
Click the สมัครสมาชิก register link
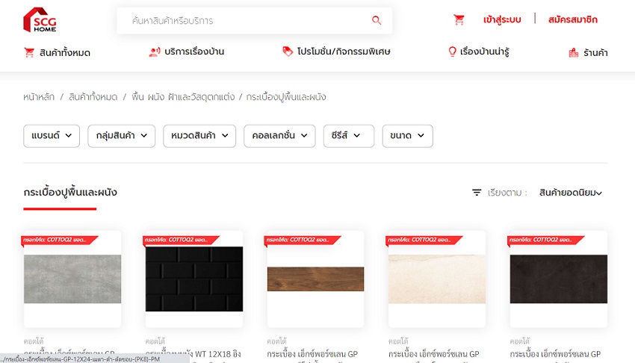click(572, 19)
